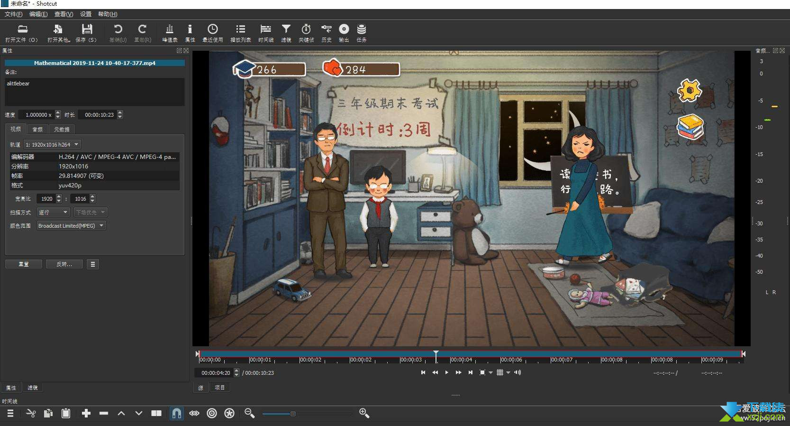The width and height of the screenshot is (790, 426).
Task: Open the 关键帧 keyframes stopwatch icon
Action: (x=306, y=33)
